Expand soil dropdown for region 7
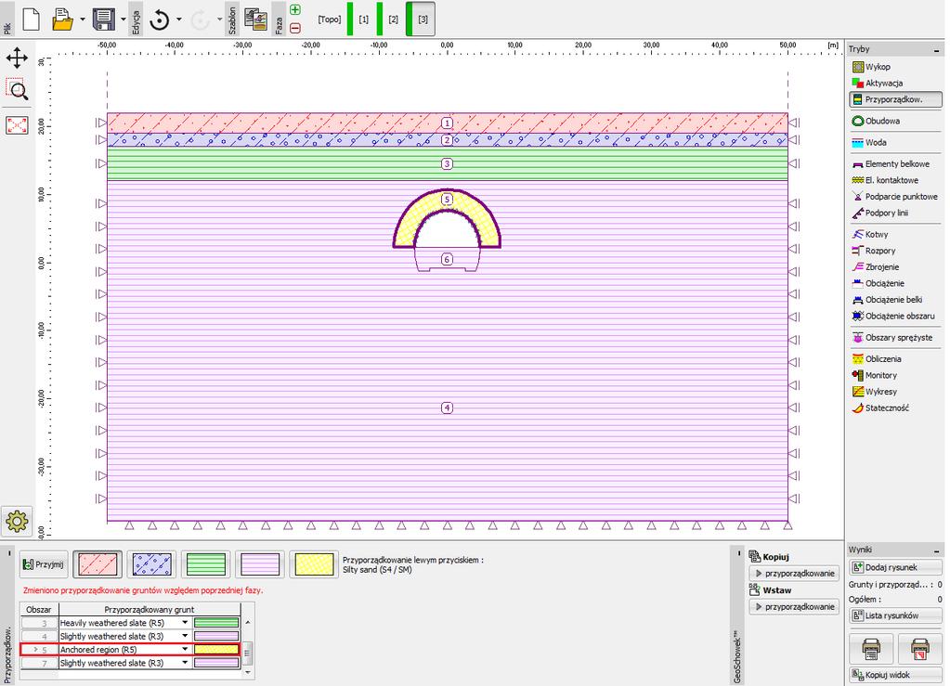 [x=185, y=663]
